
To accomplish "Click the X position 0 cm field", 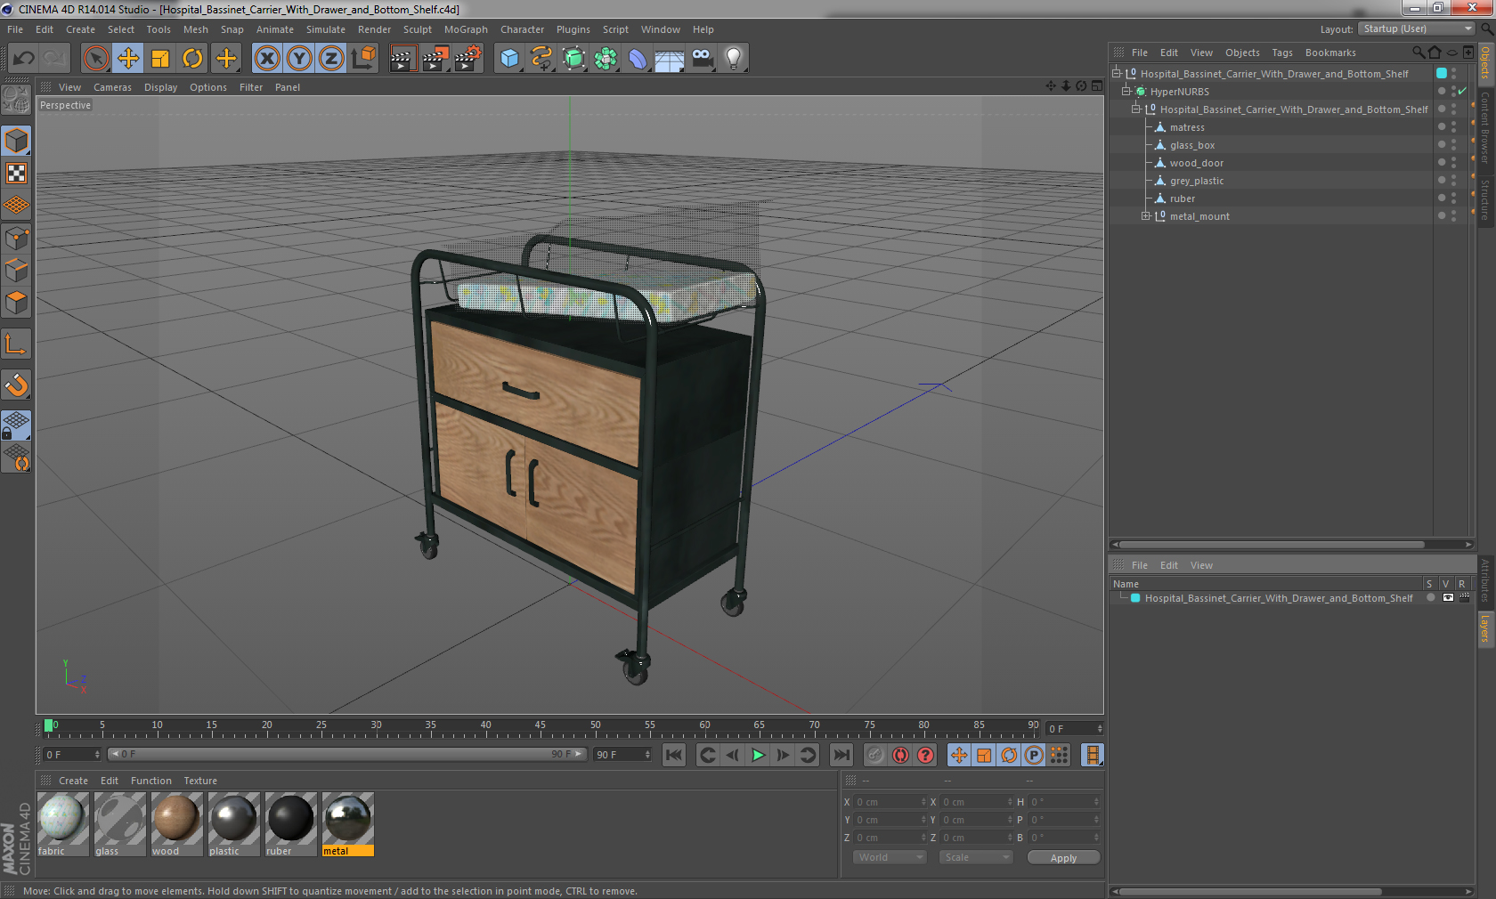I will [890, 802].
